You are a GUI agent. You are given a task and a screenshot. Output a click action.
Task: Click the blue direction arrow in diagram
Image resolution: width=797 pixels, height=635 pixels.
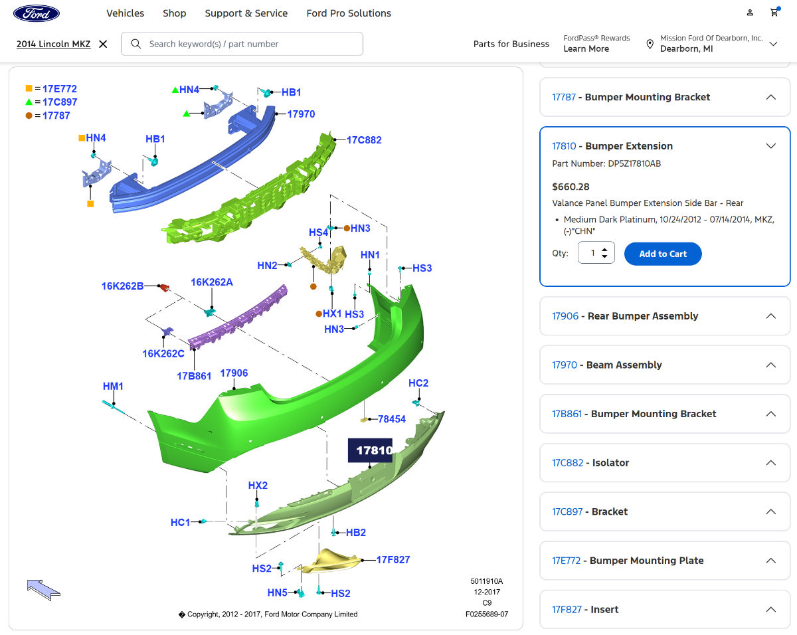43,589
